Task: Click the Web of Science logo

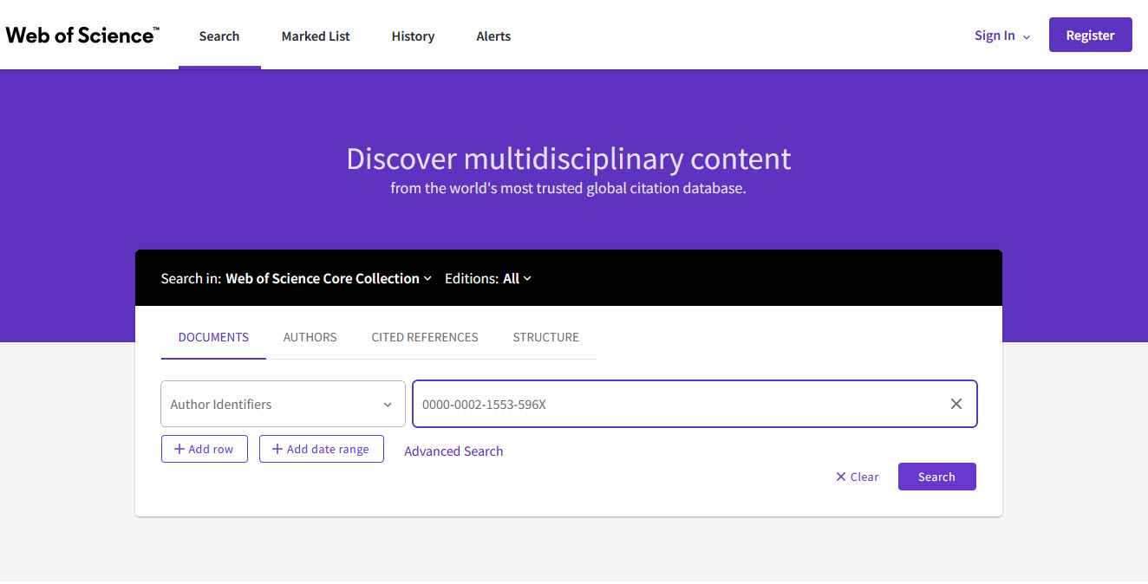Action: pos(82,33)
